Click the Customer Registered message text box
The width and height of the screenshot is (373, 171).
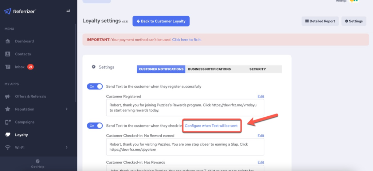coord(185,108)
